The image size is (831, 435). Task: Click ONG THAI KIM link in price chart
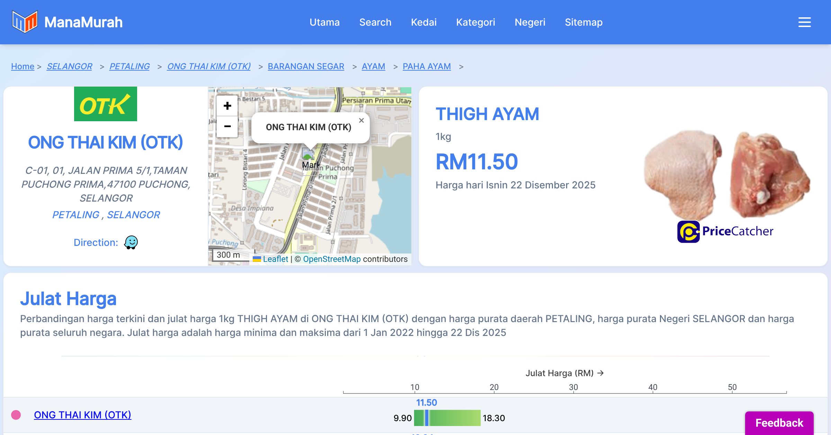click(x=82, y=415)
